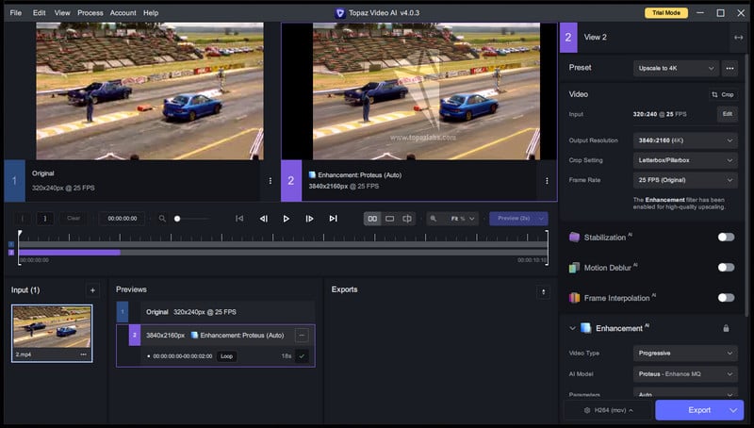Click the Trial Mode badge

[x=666, y=13]
